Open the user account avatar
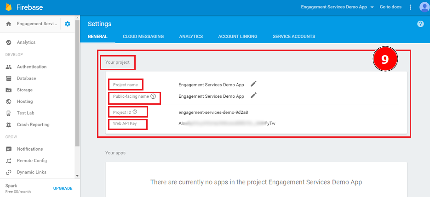The width and height of the screenshot is (430, 197). pyautogui.click(x=424, y=7)
